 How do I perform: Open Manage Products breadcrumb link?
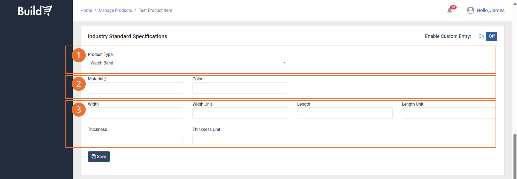115,10
